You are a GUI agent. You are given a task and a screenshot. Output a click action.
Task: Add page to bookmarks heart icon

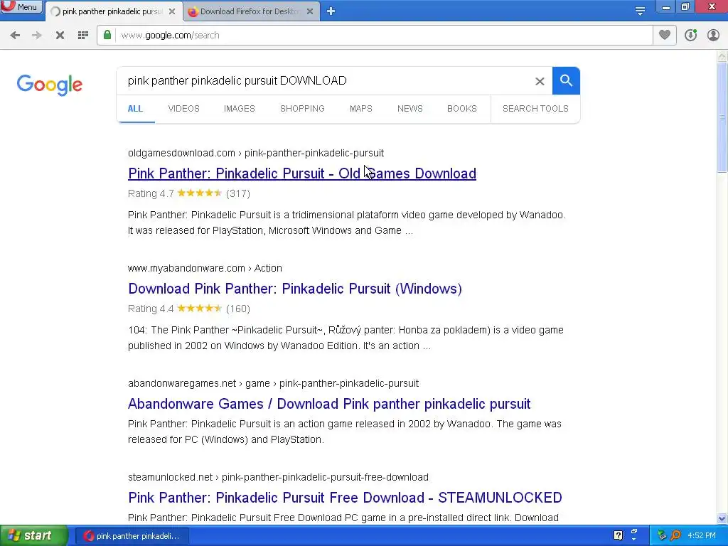coord(665,35)
